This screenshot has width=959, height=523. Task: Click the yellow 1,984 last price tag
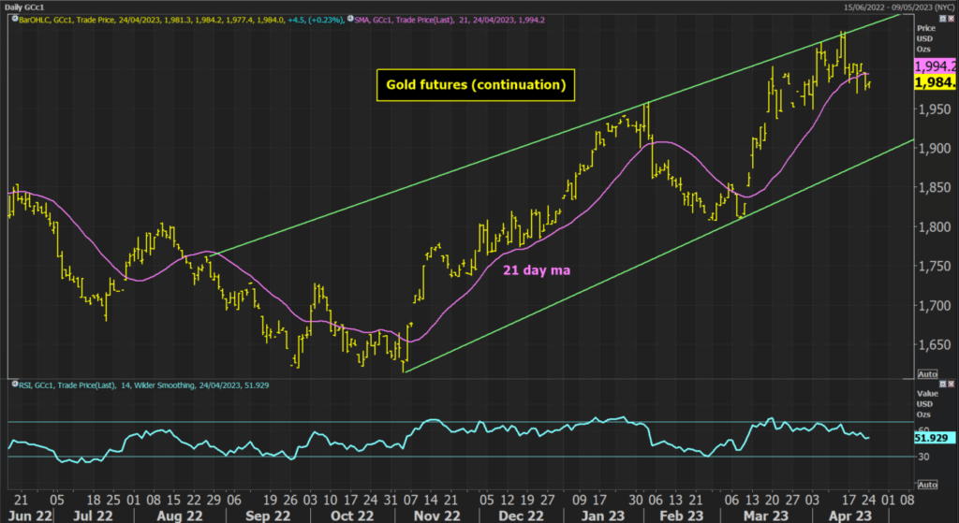click(934, 83)
